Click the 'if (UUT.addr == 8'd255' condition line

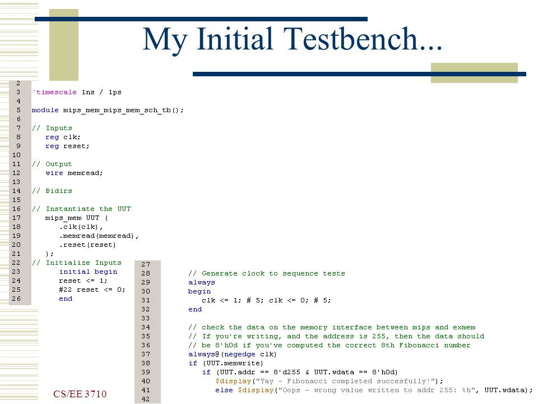(x=300, y=372)
